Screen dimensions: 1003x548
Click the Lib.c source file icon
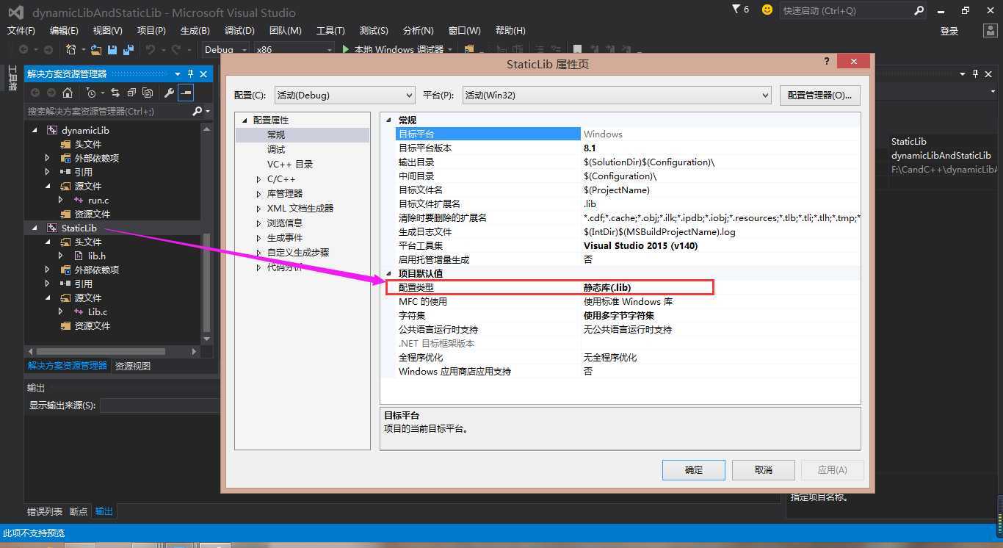pos(79,311)
